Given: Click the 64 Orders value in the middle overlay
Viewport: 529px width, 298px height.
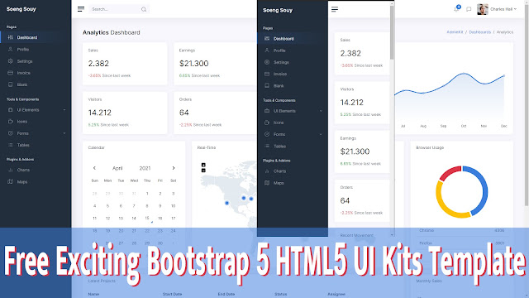Looking at the screenshot, I should coord(345,200).
